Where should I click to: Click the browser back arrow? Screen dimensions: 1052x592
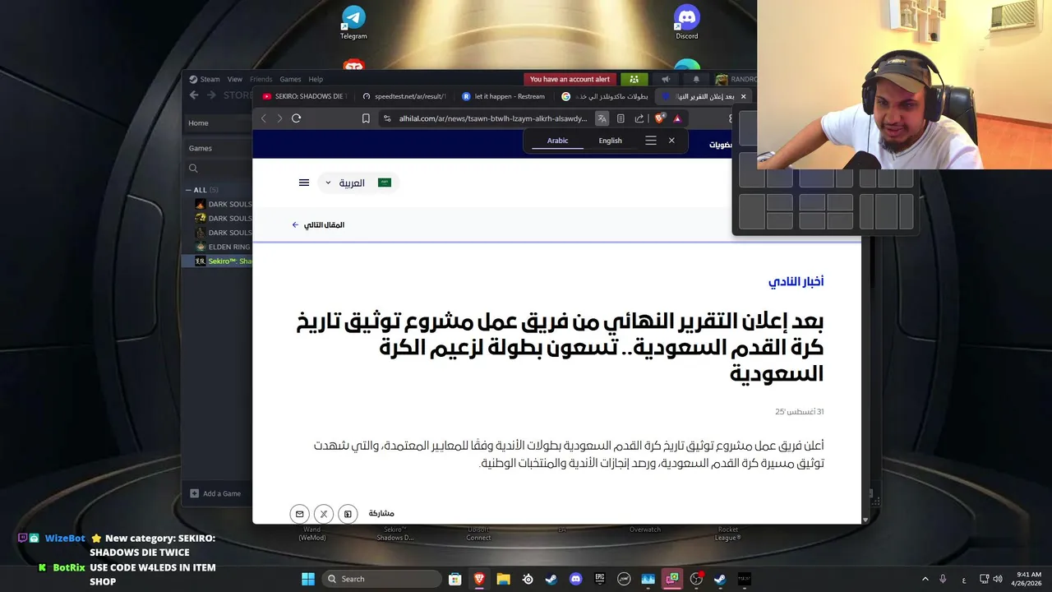point(264,118)
